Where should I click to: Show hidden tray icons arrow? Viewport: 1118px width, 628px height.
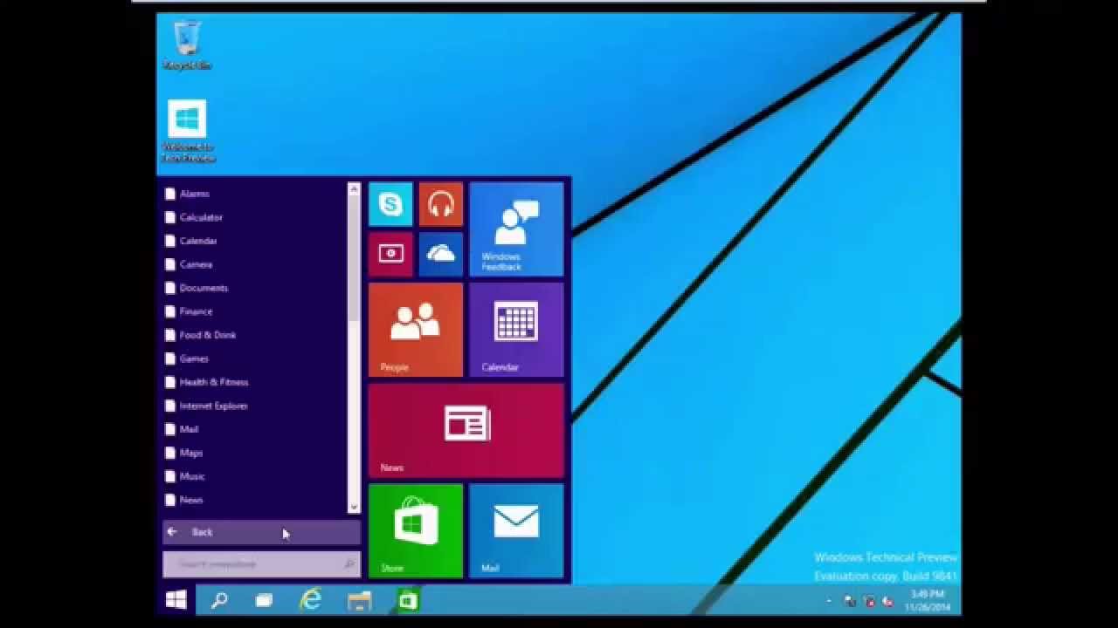(x=828, y=601)
